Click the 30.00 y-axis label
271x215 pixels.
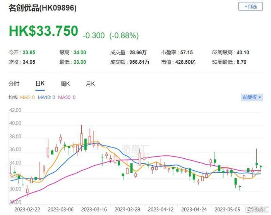15,189
